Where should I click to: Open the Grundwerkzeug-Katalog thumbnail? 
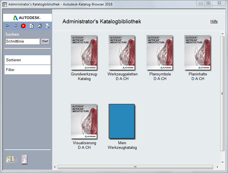(84, 52)
